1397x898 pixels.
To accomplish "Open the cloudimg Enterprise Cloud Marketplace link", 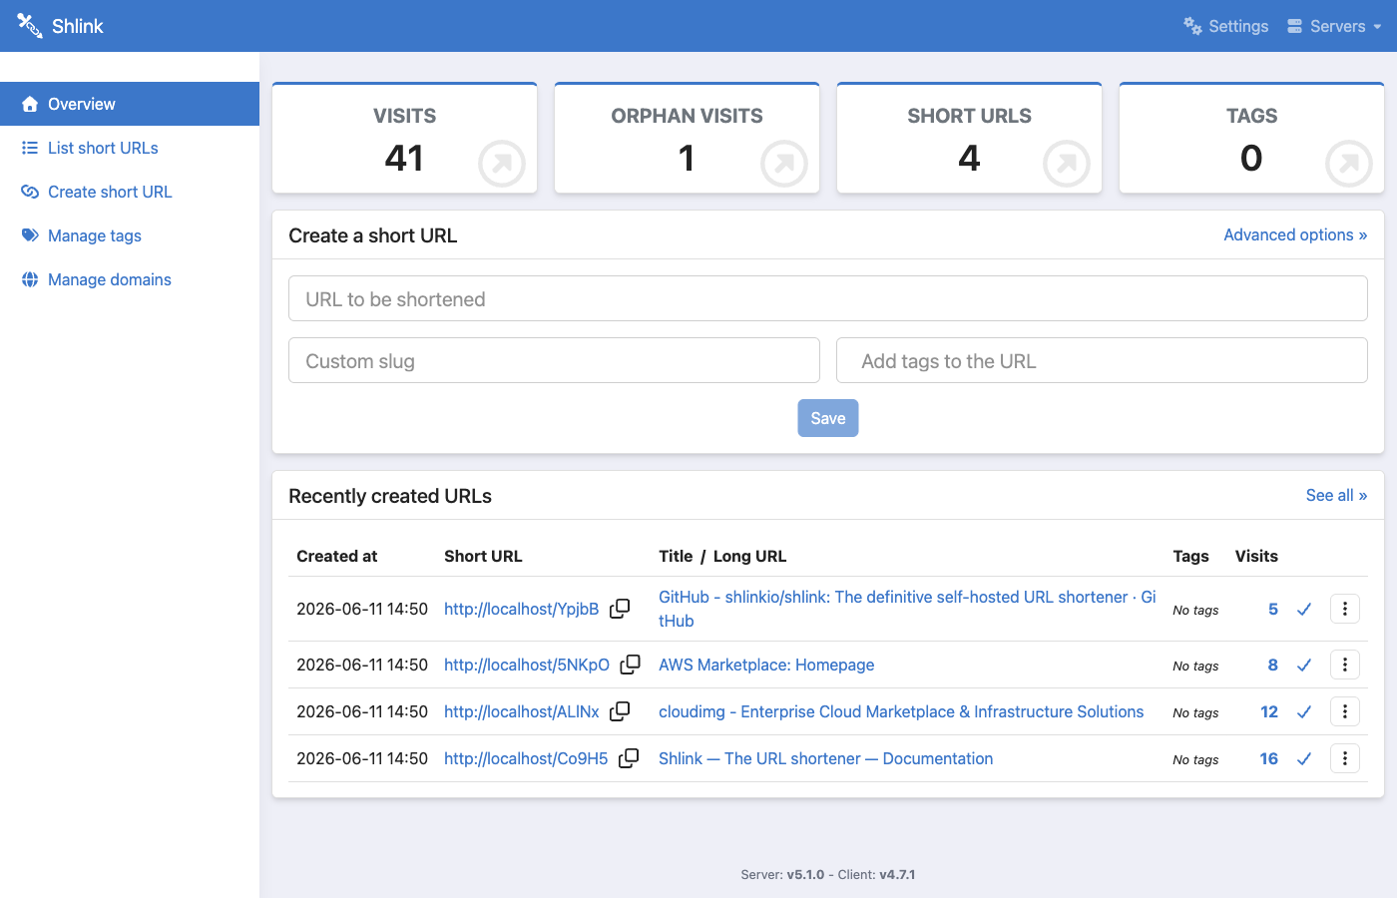I will coord(901,711).
